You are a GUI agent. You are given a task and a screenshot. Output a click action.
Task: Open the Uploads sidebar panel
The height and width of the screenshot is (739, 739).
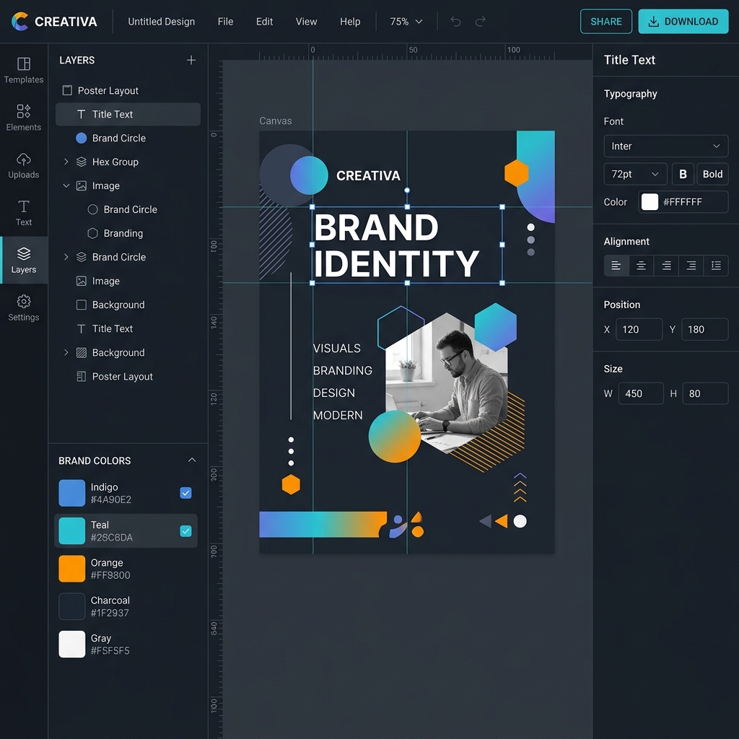click(x=24, y=165)
